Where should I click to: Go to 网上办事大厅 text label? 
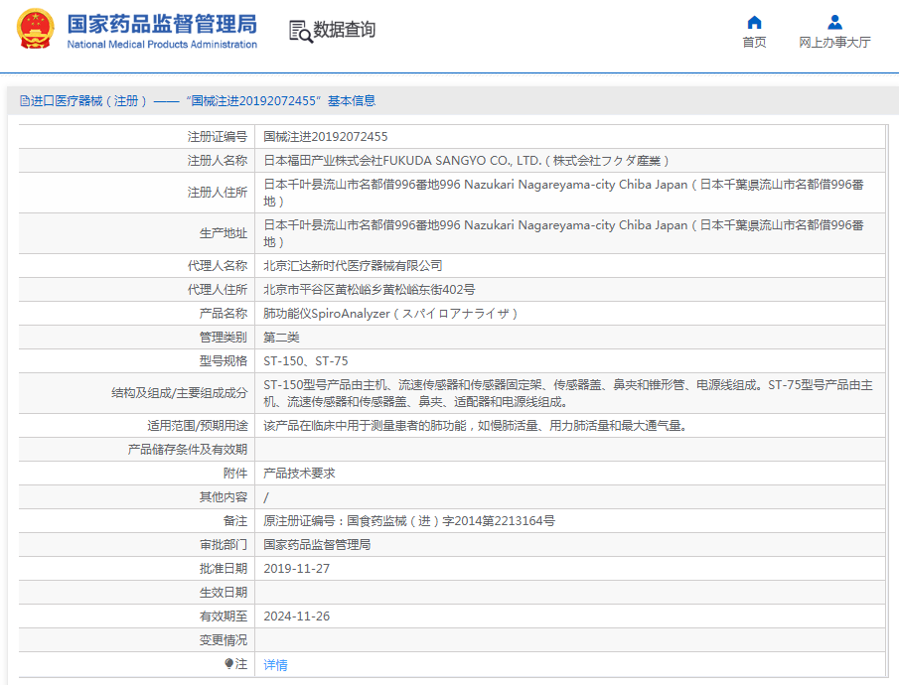[x=834, y=43]
